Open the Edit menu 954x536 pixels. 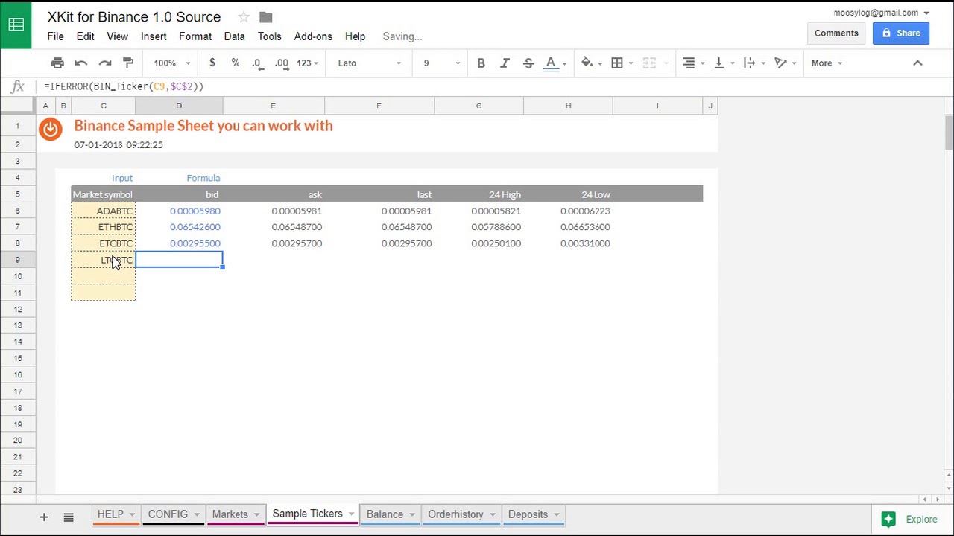(85, 36)
